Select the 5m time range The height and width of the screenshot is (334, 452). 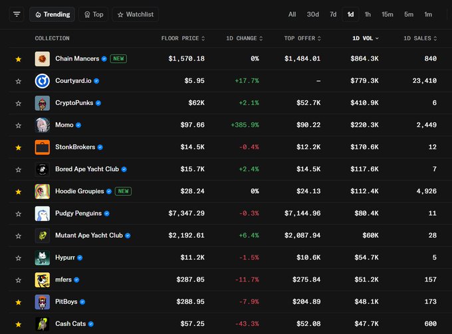click(x=409, y=15)
